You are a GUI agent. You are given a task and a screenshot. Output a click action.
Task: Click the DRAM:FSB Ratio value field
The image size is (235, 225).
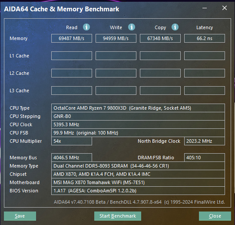click(x=205, y=158)
